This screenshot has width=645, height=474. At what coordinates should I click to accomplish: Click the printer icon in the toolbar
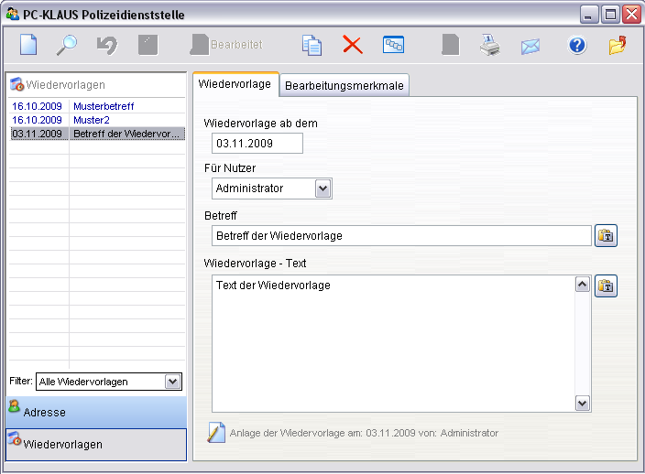[x=489, y=45]
